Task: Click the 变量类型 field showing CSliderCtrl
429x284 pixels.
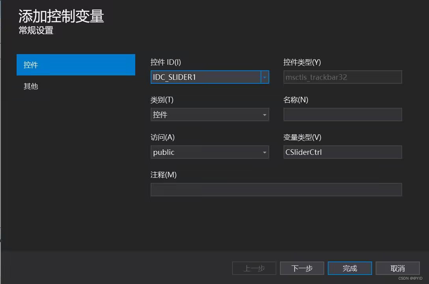Action: click(342, 152)
